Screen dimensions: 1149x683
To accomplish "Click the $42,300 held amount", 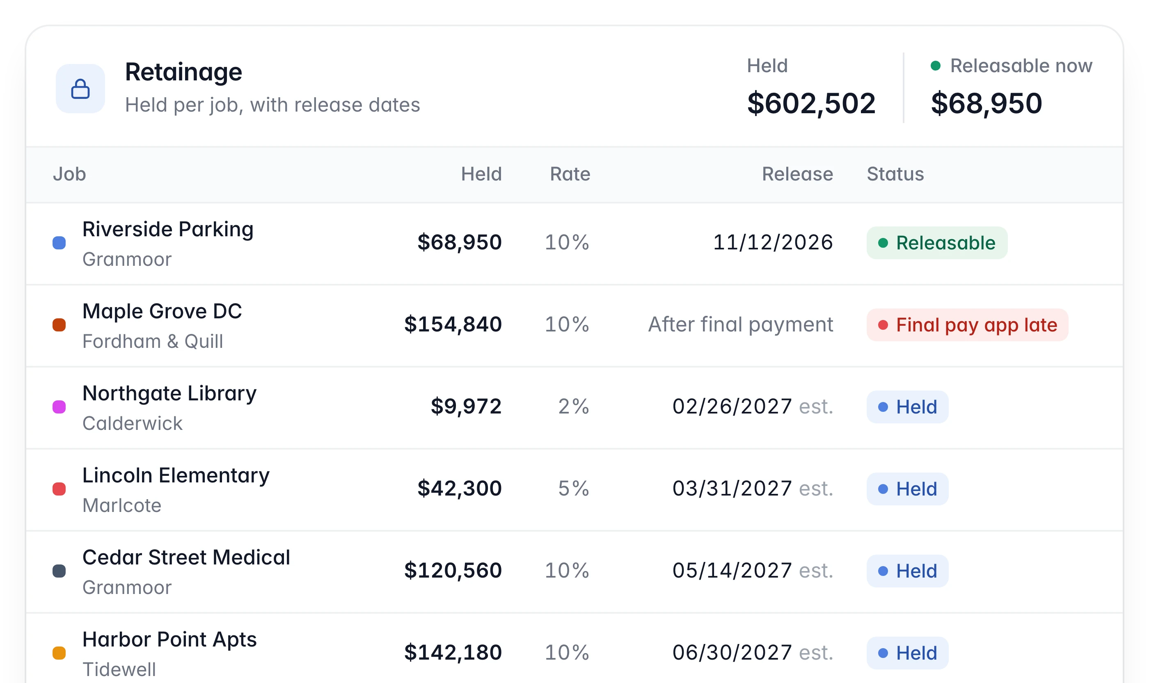I will pyautogui.click(x=460, y=488).
